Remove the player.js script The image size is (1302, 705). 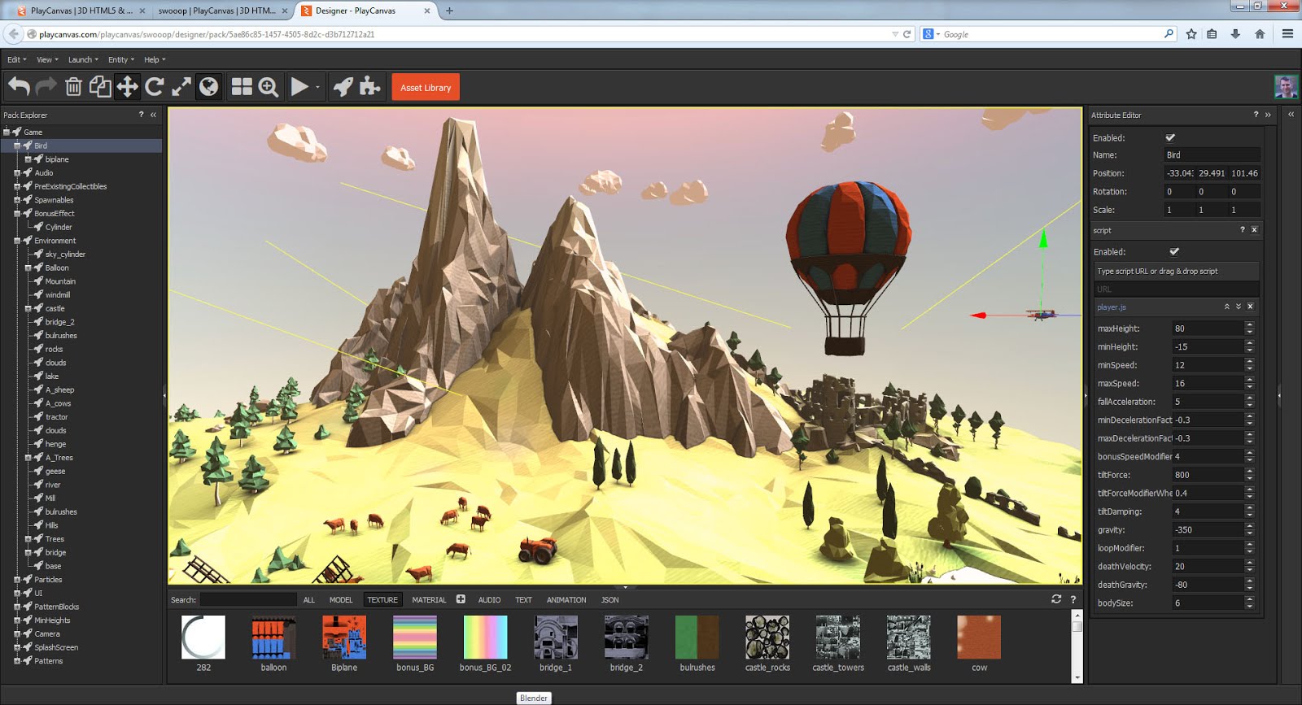(x=1251, y=307)
